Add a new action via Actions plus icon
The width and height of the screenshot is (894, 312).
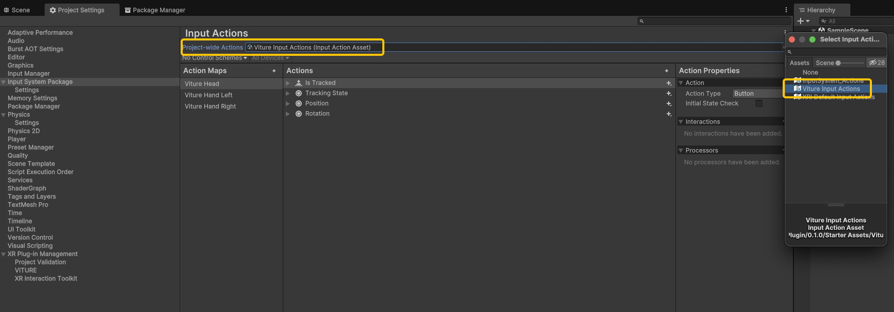[667, 71]
